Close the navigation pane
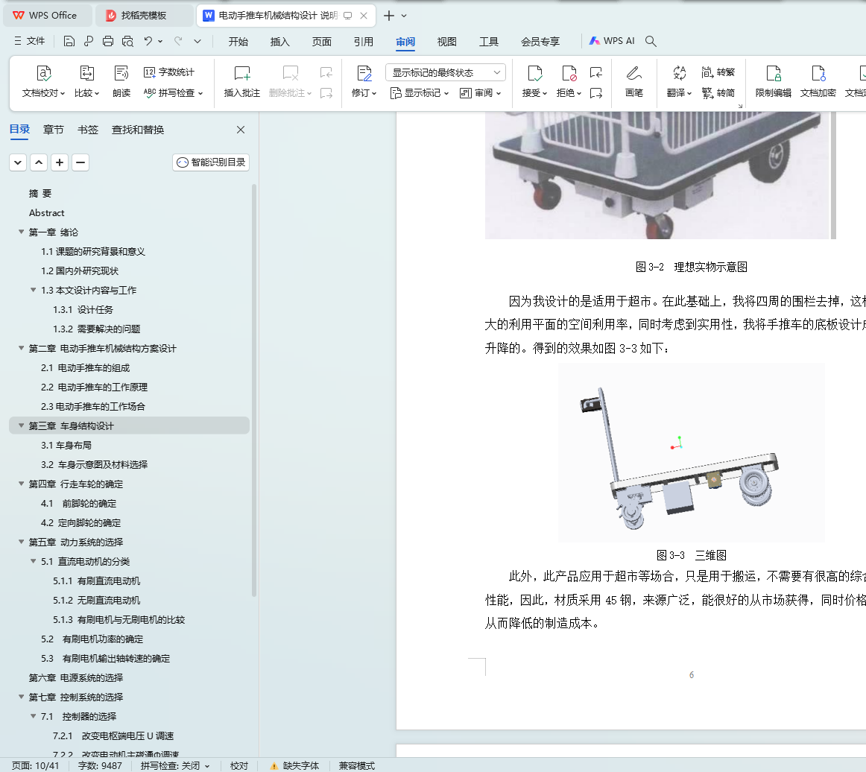866x772 pixels. (x=241, y=130)
